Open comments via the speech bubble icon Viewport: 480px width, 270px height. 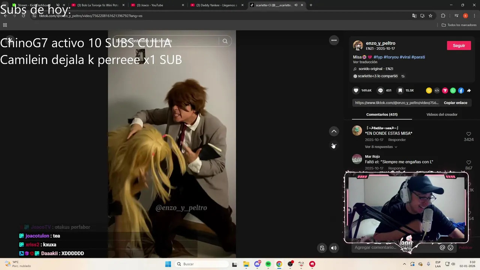tap(380, 90)
